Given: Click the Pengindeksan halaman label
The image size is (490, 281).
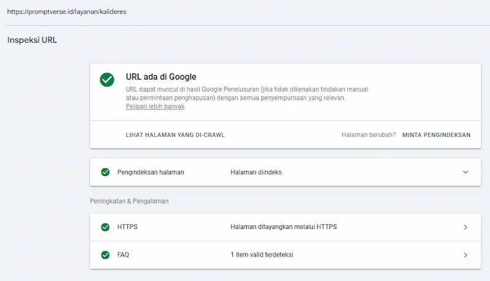Looking at the screenshot, I should 151,172.
